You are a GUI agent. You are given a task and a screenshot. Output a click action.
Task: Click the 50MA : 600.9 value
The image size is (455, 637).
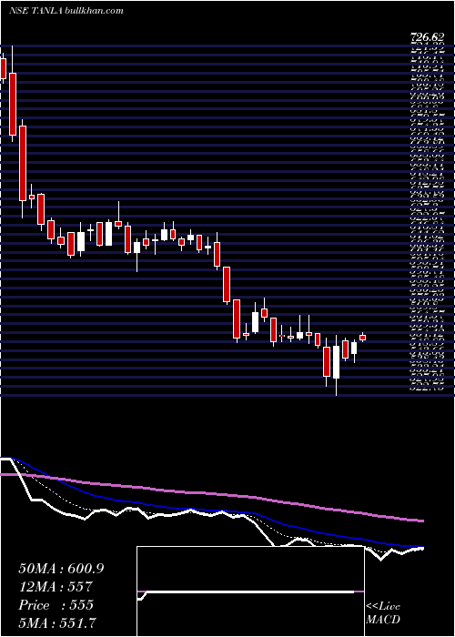tap(61, 569)
